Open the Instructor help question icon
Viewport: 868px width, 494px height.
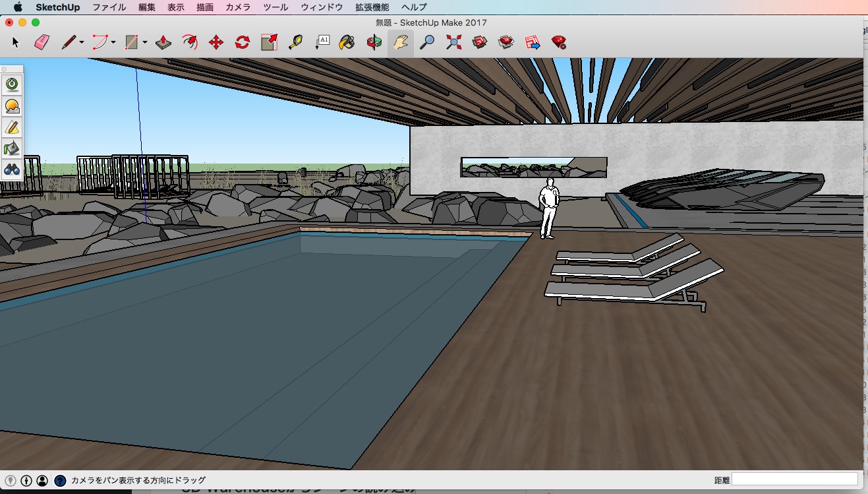pos(60,481)
